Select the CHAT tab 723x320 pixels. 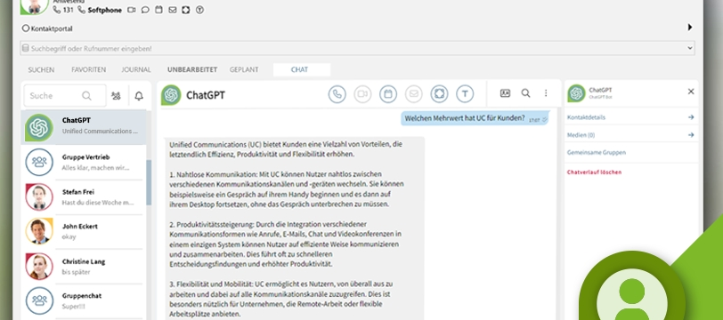pos(302,70)
